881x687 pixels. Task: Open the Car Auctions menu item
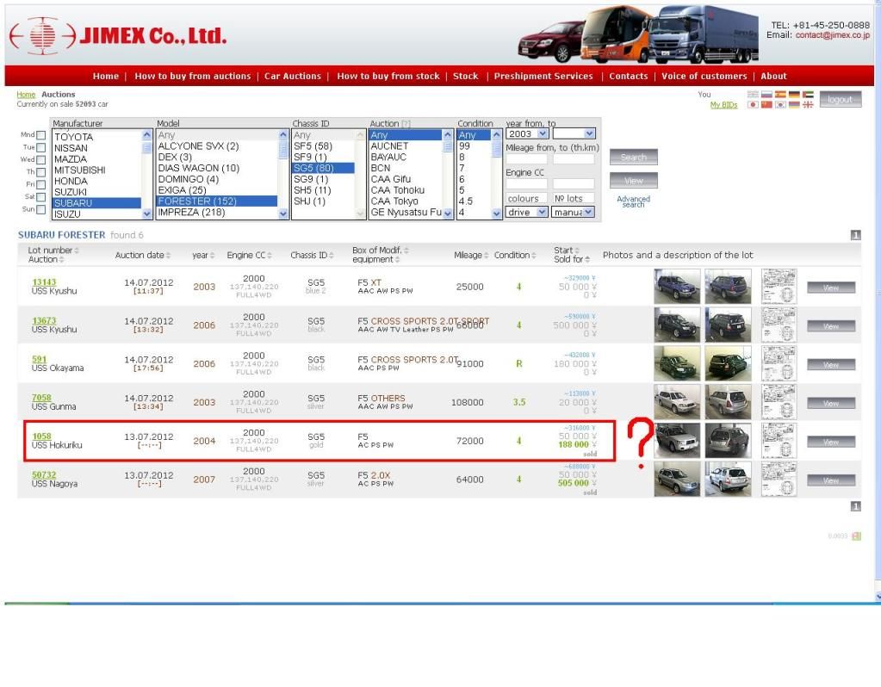[x=292, y=77]
